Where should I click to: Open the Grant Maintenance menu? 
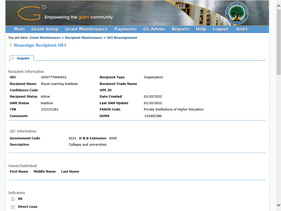pos(86,29)
